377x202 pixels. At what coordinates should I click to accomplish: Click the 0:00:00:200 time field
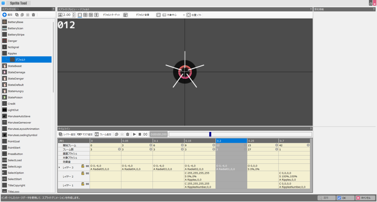coord(158,134)
